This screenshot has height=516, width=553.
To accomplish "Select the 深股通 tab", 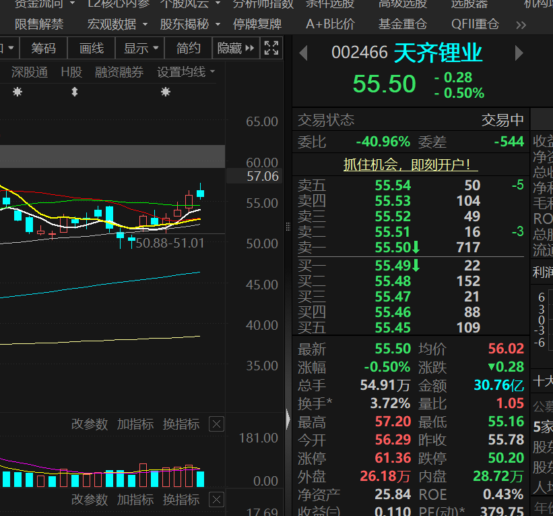I will coord(30,72).
